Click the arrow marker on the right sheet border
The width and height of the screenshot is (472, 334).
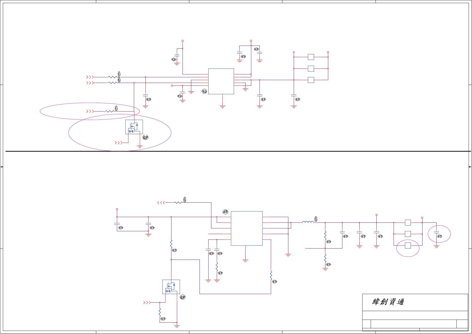click(x=470, y=167)
